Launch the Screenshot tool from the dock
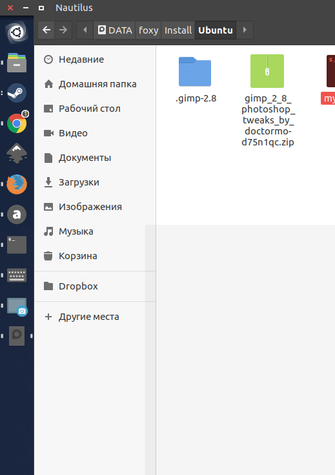Screen dimensions: 335x475 [17, 307]
